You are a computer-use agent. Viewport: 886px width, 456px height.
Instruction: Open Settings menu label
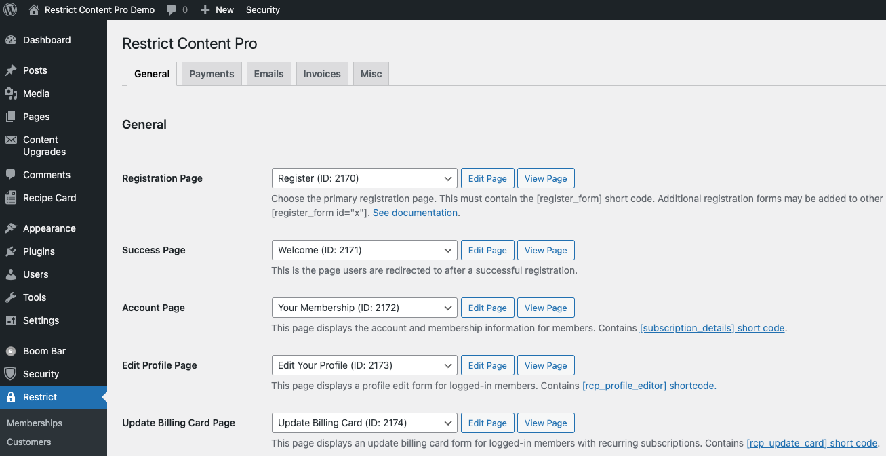pyautogui.click(x=41, y=320)
